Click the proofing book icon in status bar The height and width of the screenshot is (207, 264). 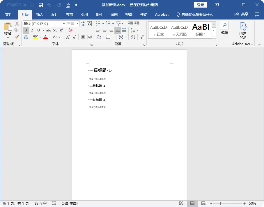click(x=54, y=203)
